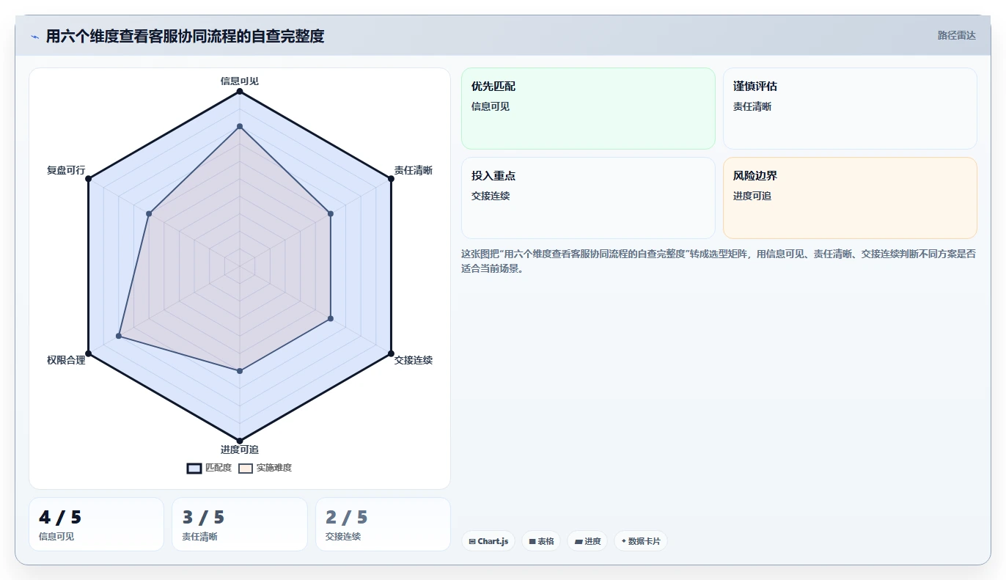
Task: Click 责任清晰 text inside 谨慎评估 card
Action: click(752, 106)
